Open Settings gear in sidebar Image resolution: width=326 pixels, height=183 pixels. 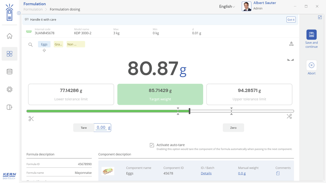[x=9, y=89]
